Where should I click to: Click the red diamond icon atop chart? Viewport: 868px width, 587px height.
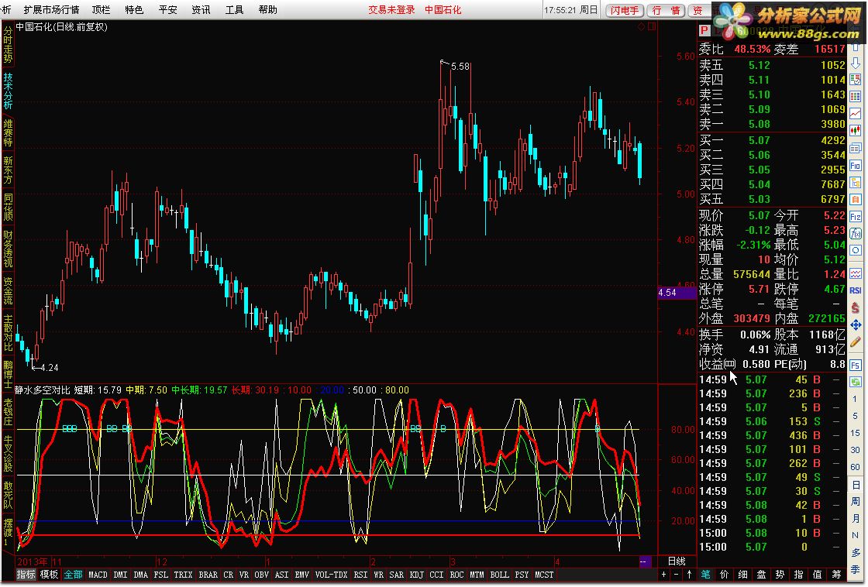[642, 26]
